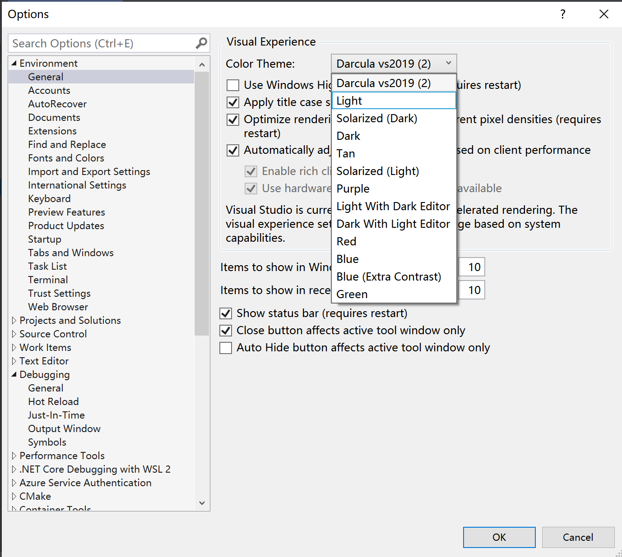This screenshot has width=622, height=557.
Task: Collapse the Debugging node
Action: click(14, 374)
